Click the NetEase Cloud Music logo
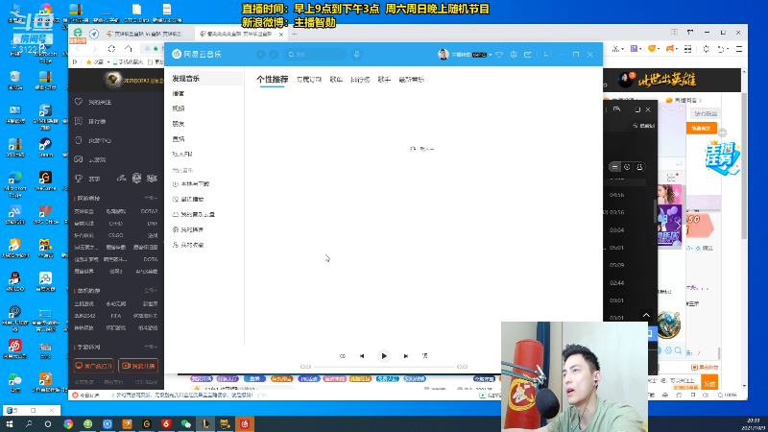768x432 pixels. [197, 54]
